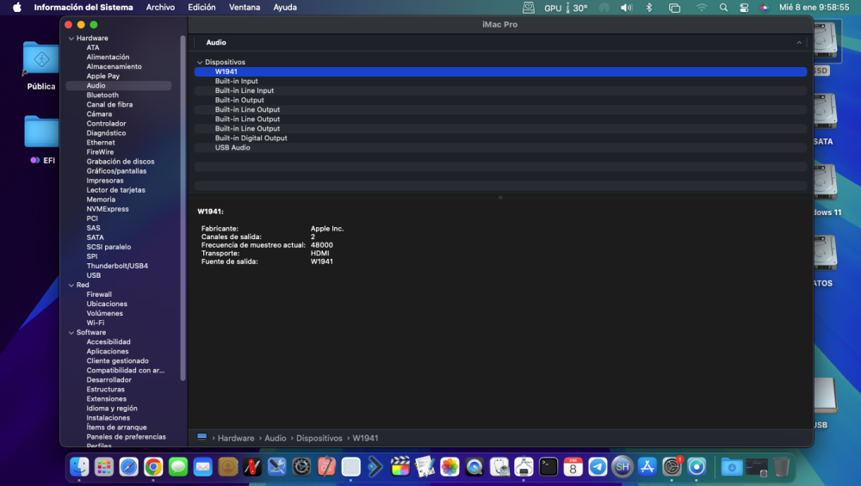Select NVMExpress in the sidebar
Image resolution: width=861 pixels, height=486 pixels.
pos(108,209)
